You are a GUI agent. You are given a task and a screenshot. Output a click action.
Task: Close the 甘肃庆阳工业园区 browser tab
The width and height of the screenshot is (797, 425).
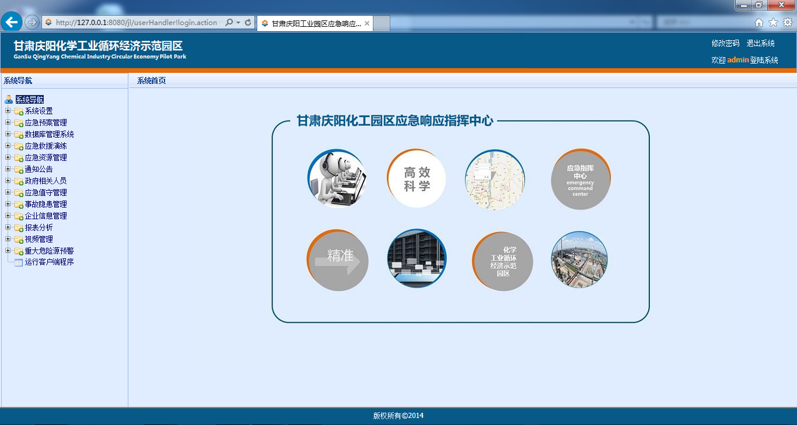point(367,23)
